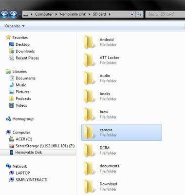185x195 pixels.
Task: Click the 'Download' folder name
Action: 108,184
